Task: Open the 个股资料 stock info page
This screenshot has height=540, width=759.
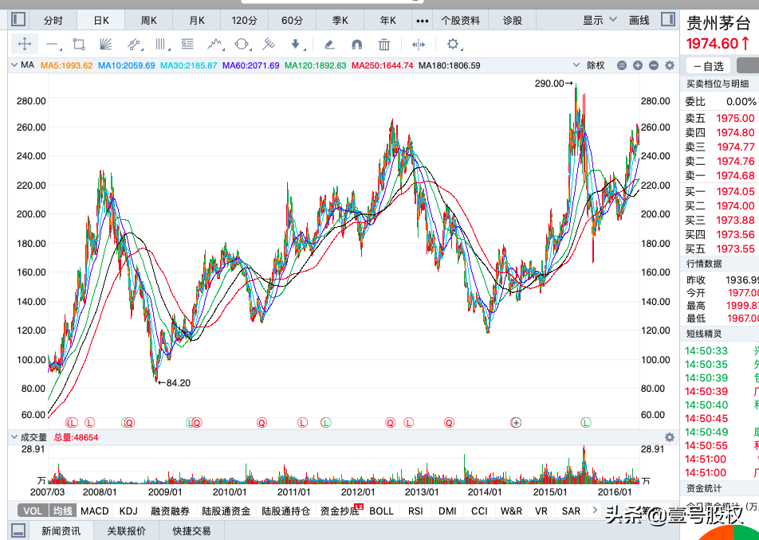Action: pos(461,20)
